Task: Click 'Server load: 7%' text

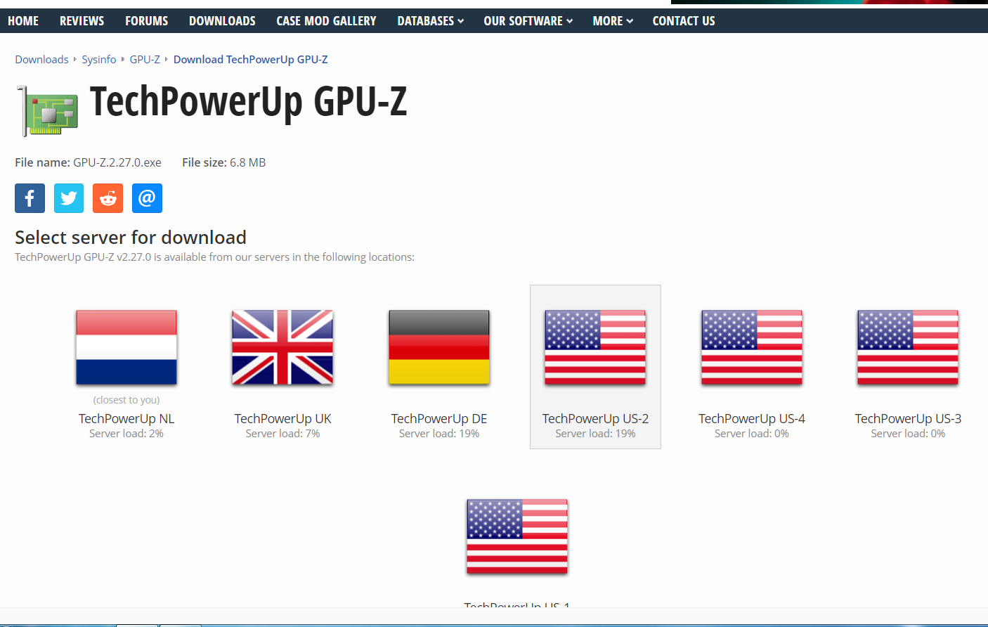Action: [x=282, y=434]
